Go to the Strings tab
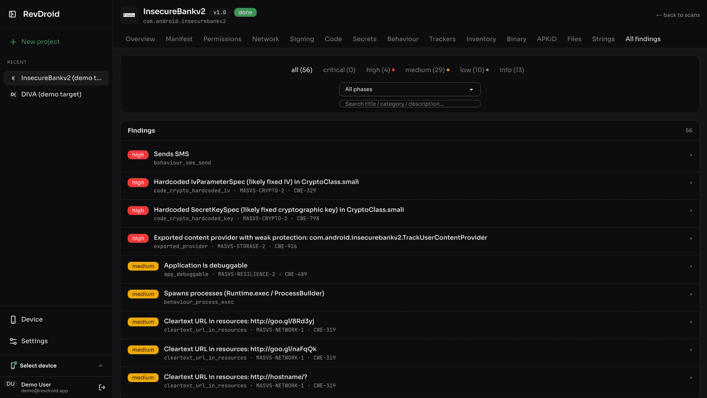The width and height of the screenshot is (707, 398). coord(603,39)
